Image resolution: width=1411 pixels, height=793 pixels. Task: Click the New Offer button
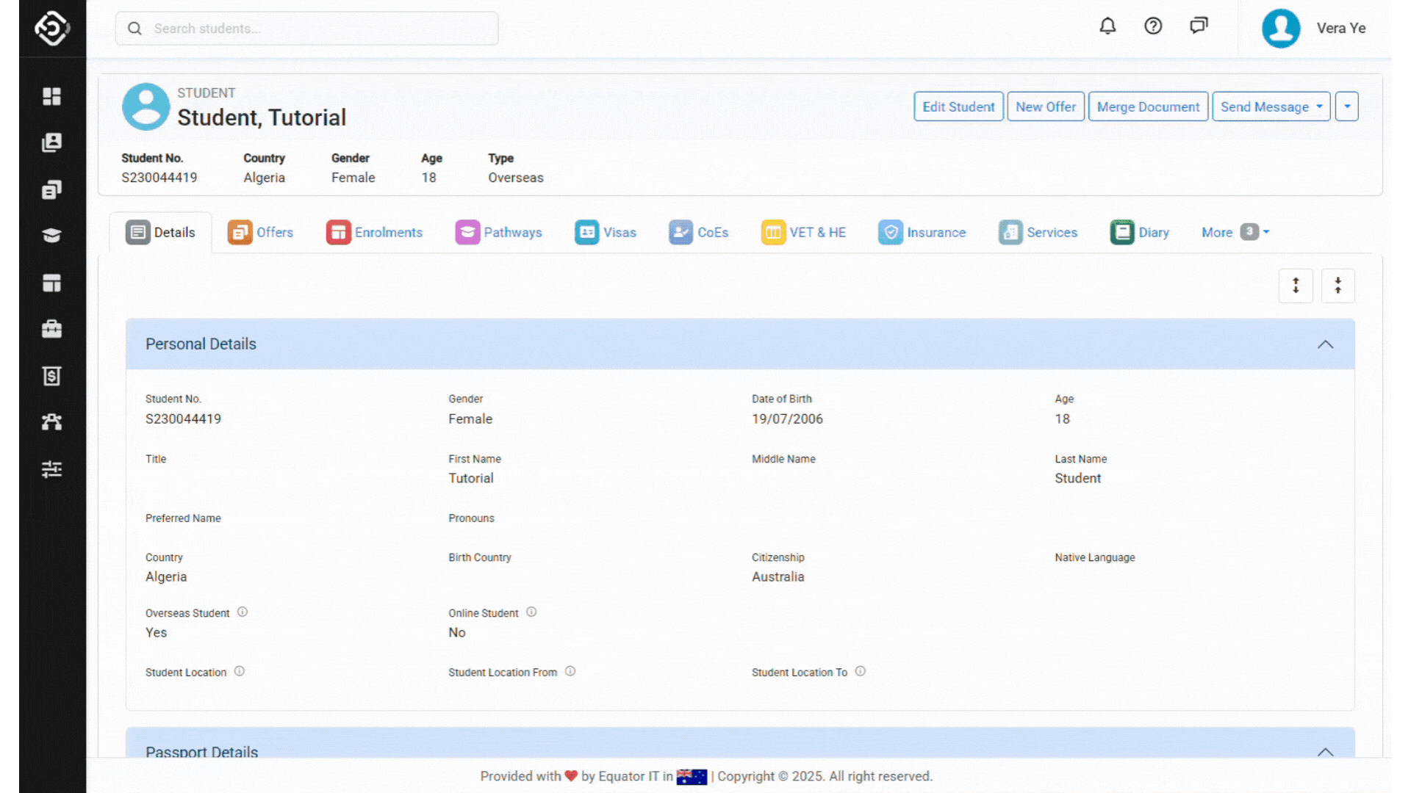(1045, 106)
